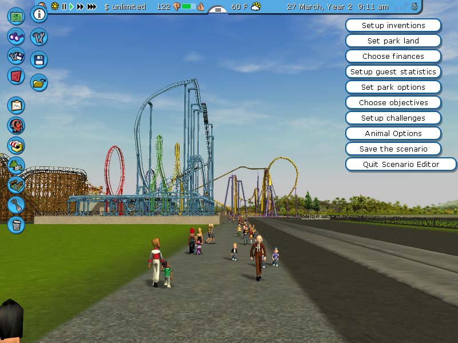Image resolution: width=458 pixels, height=343 pixels.
Task: Click the '60 F' temperature readout
Action: pos(239,7)
